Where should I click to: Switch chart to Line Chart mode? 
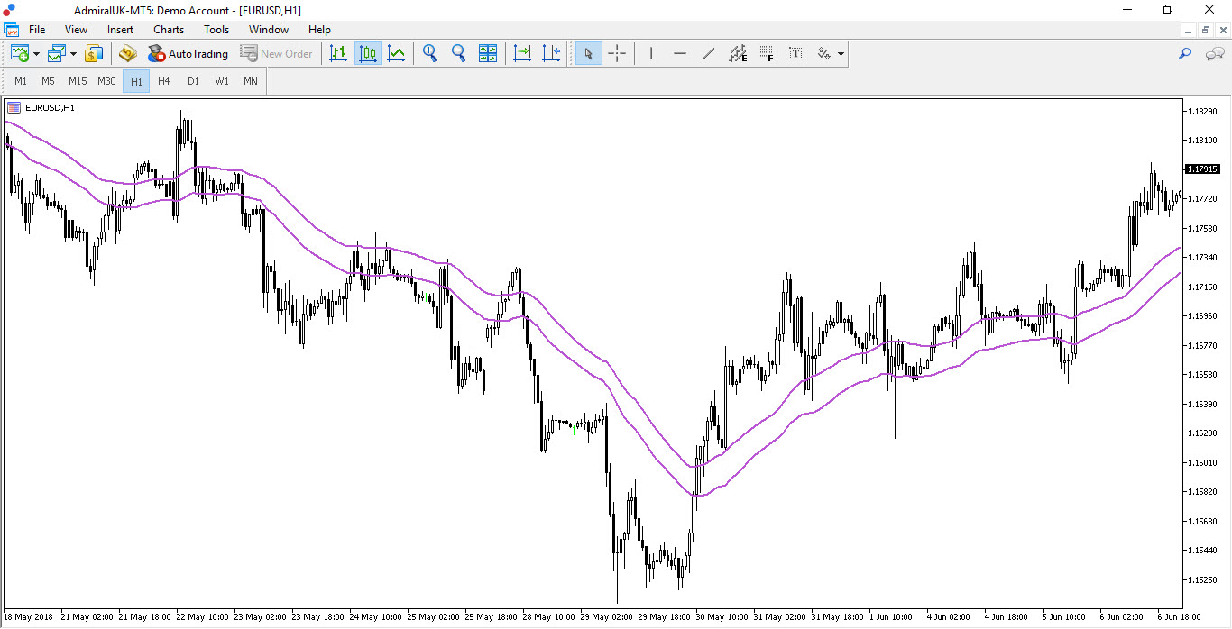[x=396, y=53]
